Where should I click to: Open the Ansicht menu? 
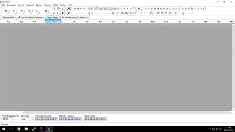pyautogui.click(x=21, y=5)
